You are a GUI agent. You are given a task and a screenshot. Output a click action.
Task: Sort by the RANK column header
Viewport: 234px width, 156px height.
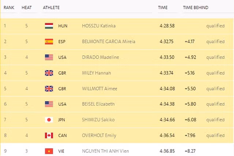click(x=9, y=8)
